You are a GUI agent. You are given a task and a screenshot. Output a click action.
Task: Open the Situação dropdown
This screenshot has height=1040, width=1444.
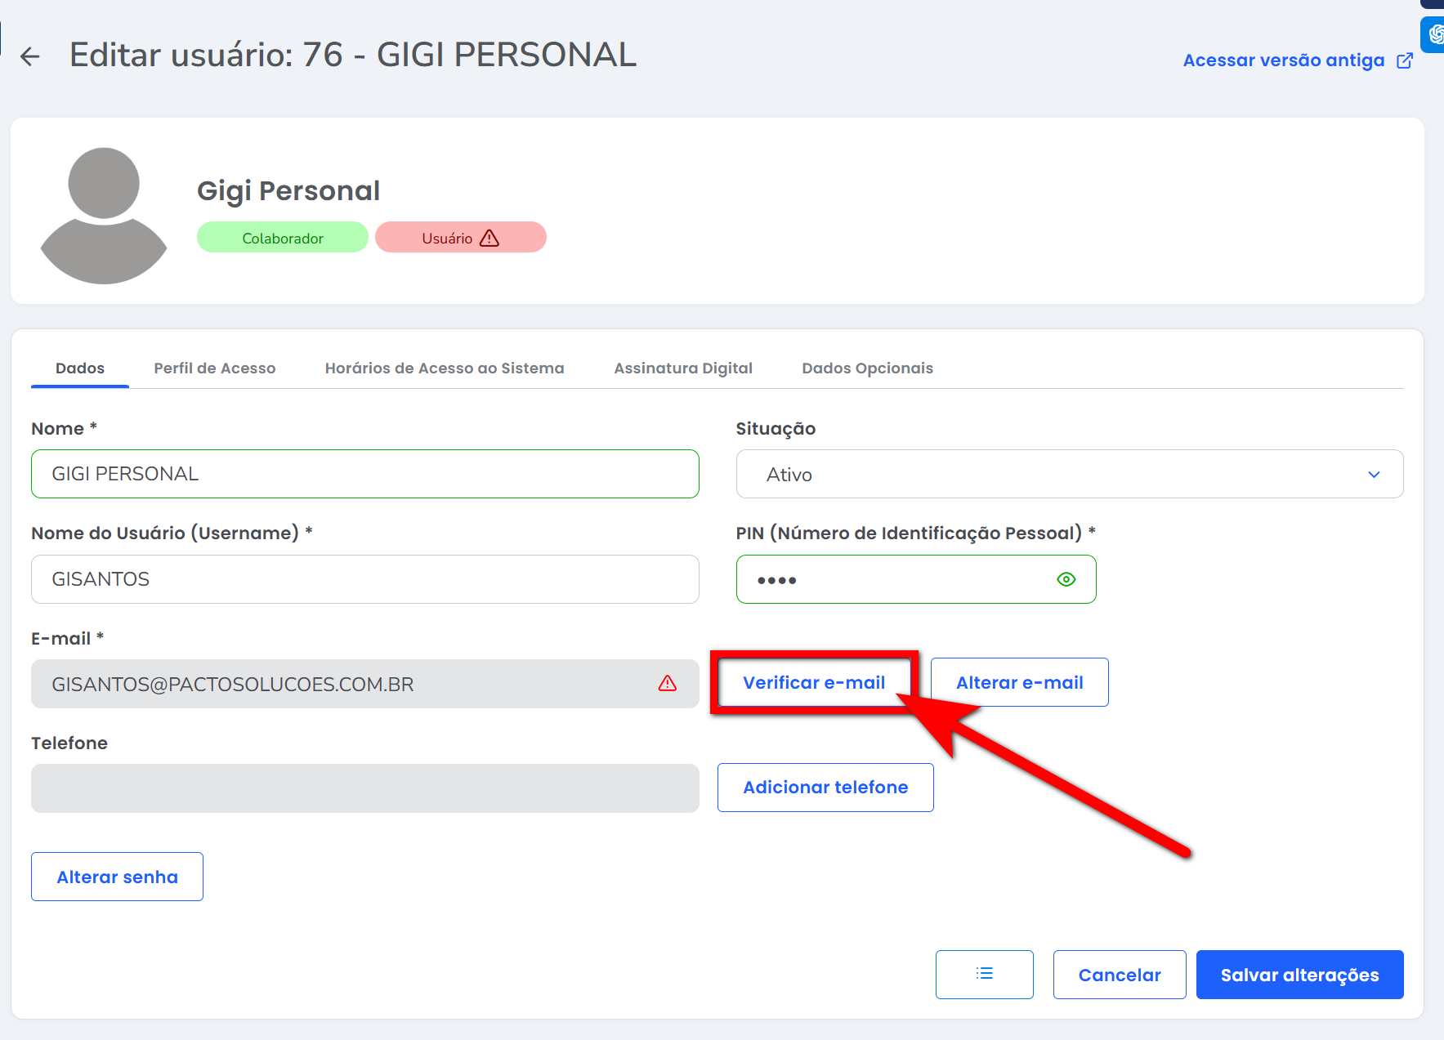tap(1069, 474)
